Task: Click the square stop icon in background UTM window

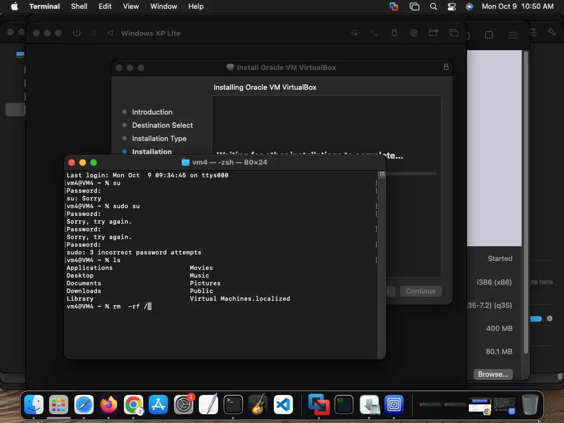Action: coord(489,35)
